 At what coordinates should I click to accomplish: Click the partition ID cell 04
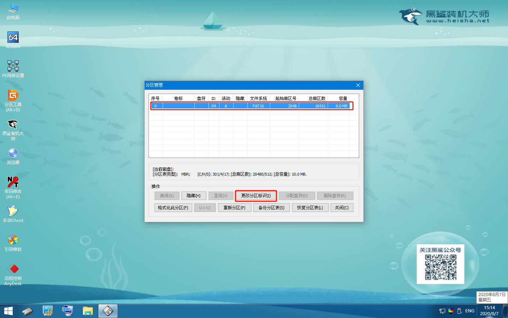tap(214, 106)
